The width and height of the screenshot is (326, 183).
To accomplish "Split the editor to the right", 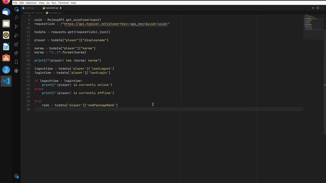I will point(318,8).
